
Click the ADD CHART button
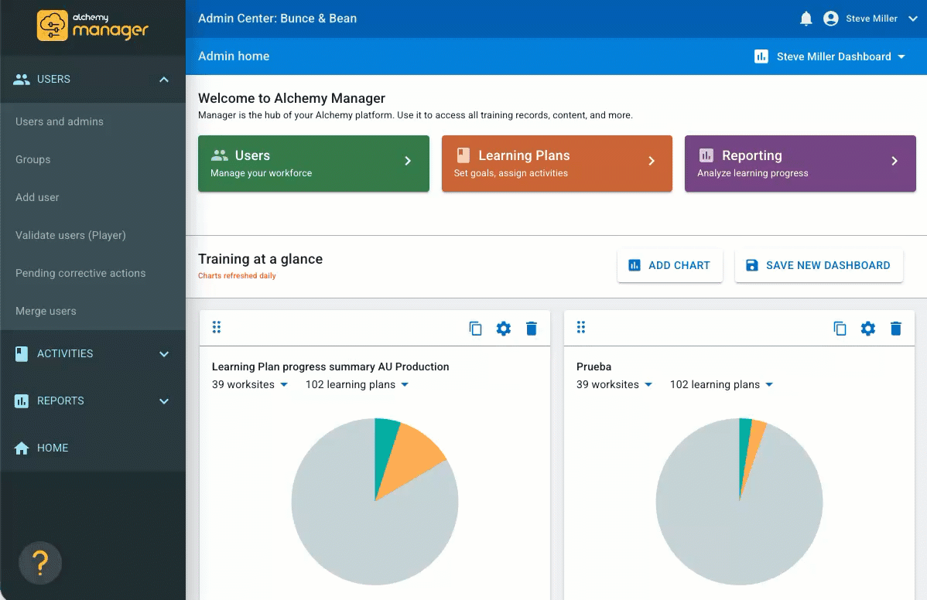coord(670,266)
